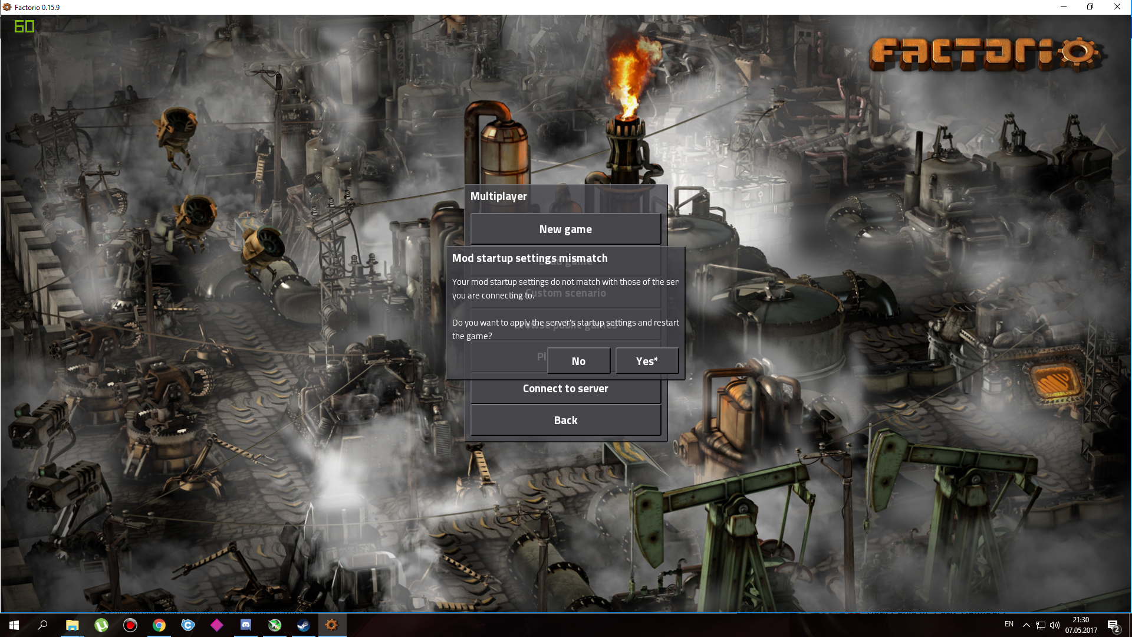The width and height of the screenshot is (1132, 637).
Task: Minimize the Factorio window
Action: [1064, 7]
